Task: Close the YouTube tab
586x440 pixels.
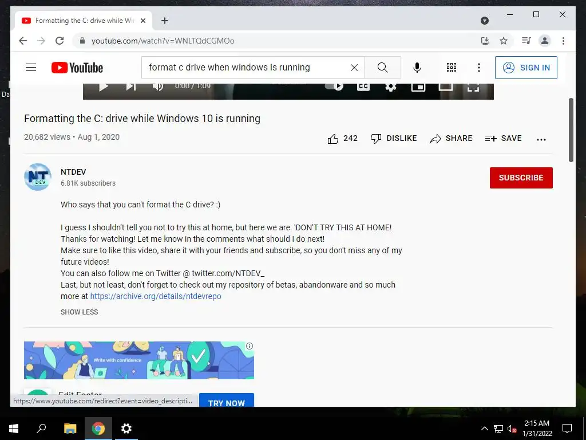Action: [142, 21]
